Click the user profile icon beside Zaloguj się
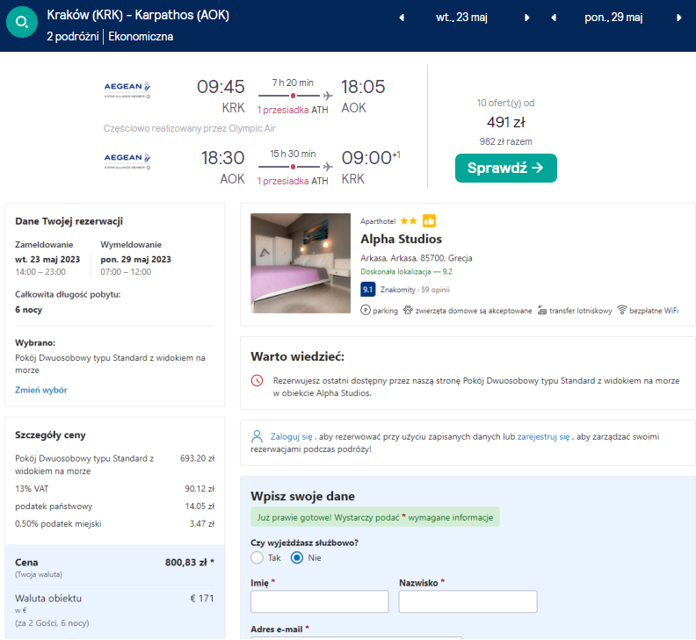 [x=257, y=436]
